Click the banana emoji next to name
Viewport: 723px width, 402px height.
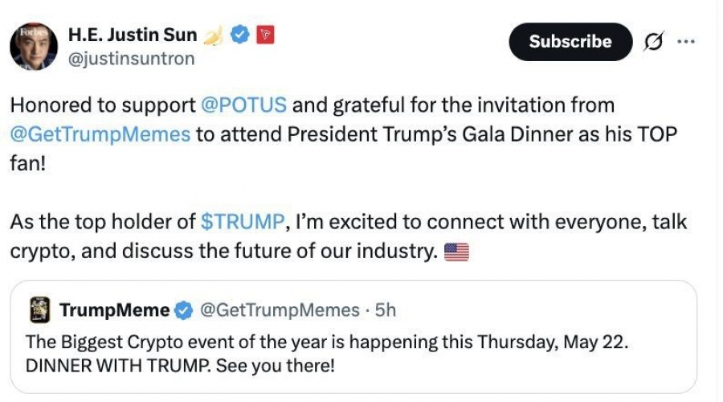tap(213, 35)
